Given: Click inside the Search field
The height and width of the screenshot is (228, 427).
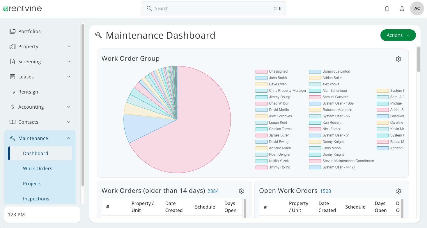Looking at the screenshot, I should pyautogui.click(x=214, y=8).
